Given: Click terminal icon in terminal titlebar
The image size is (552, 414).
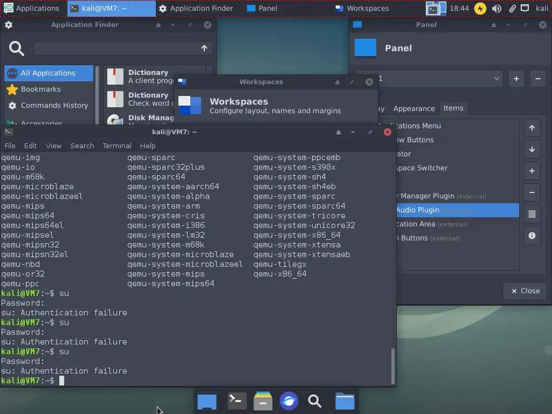Looking at the screenshot, I should [x=9, y=132].
